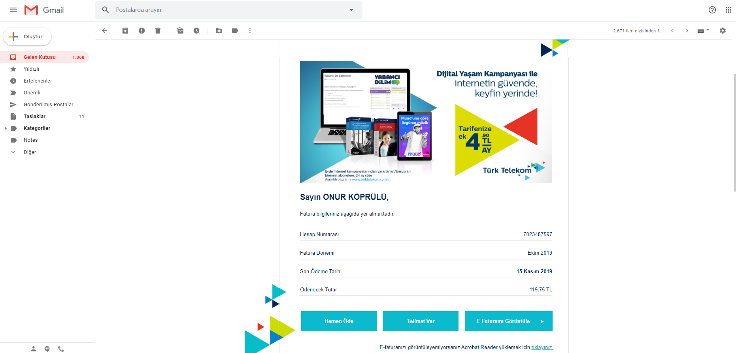The height and width of the screenshot is (353, 736).
Task: Click the contacts person icon at bottom
Action: [x=34, y=349]
